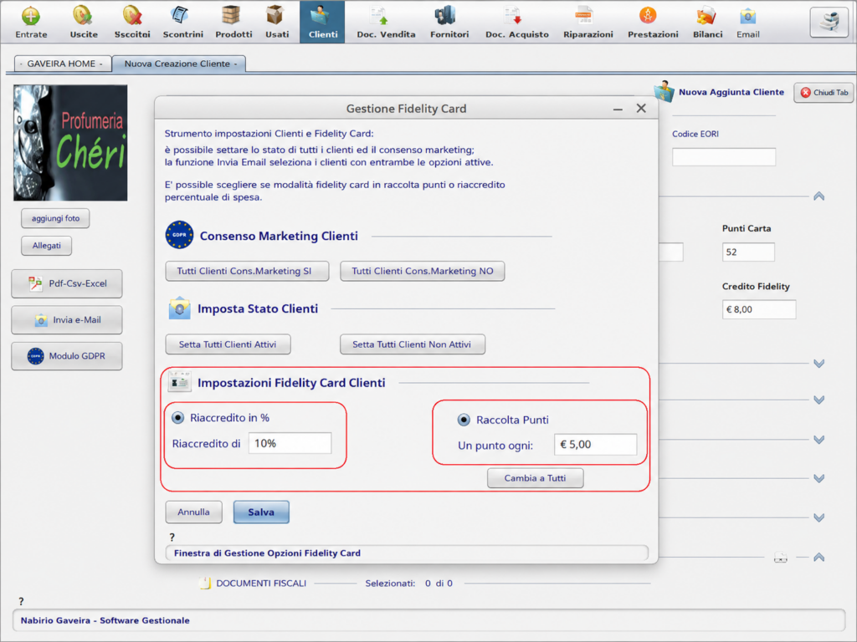Expand the fifth collapsed section below Credito Fidelity

(x=819, y=517)
